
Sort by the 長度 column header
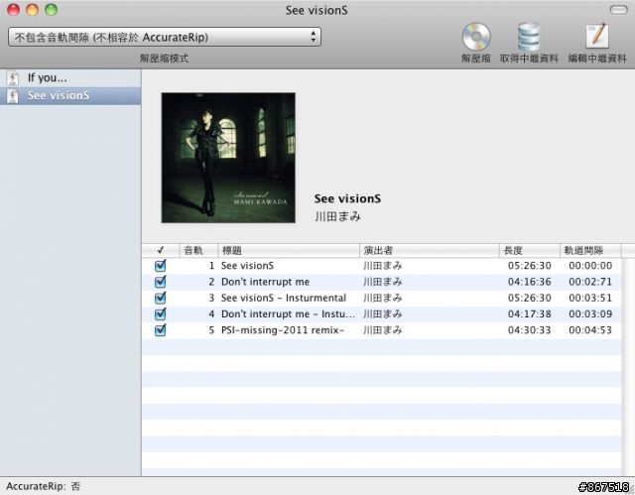(x=529, y=251)
